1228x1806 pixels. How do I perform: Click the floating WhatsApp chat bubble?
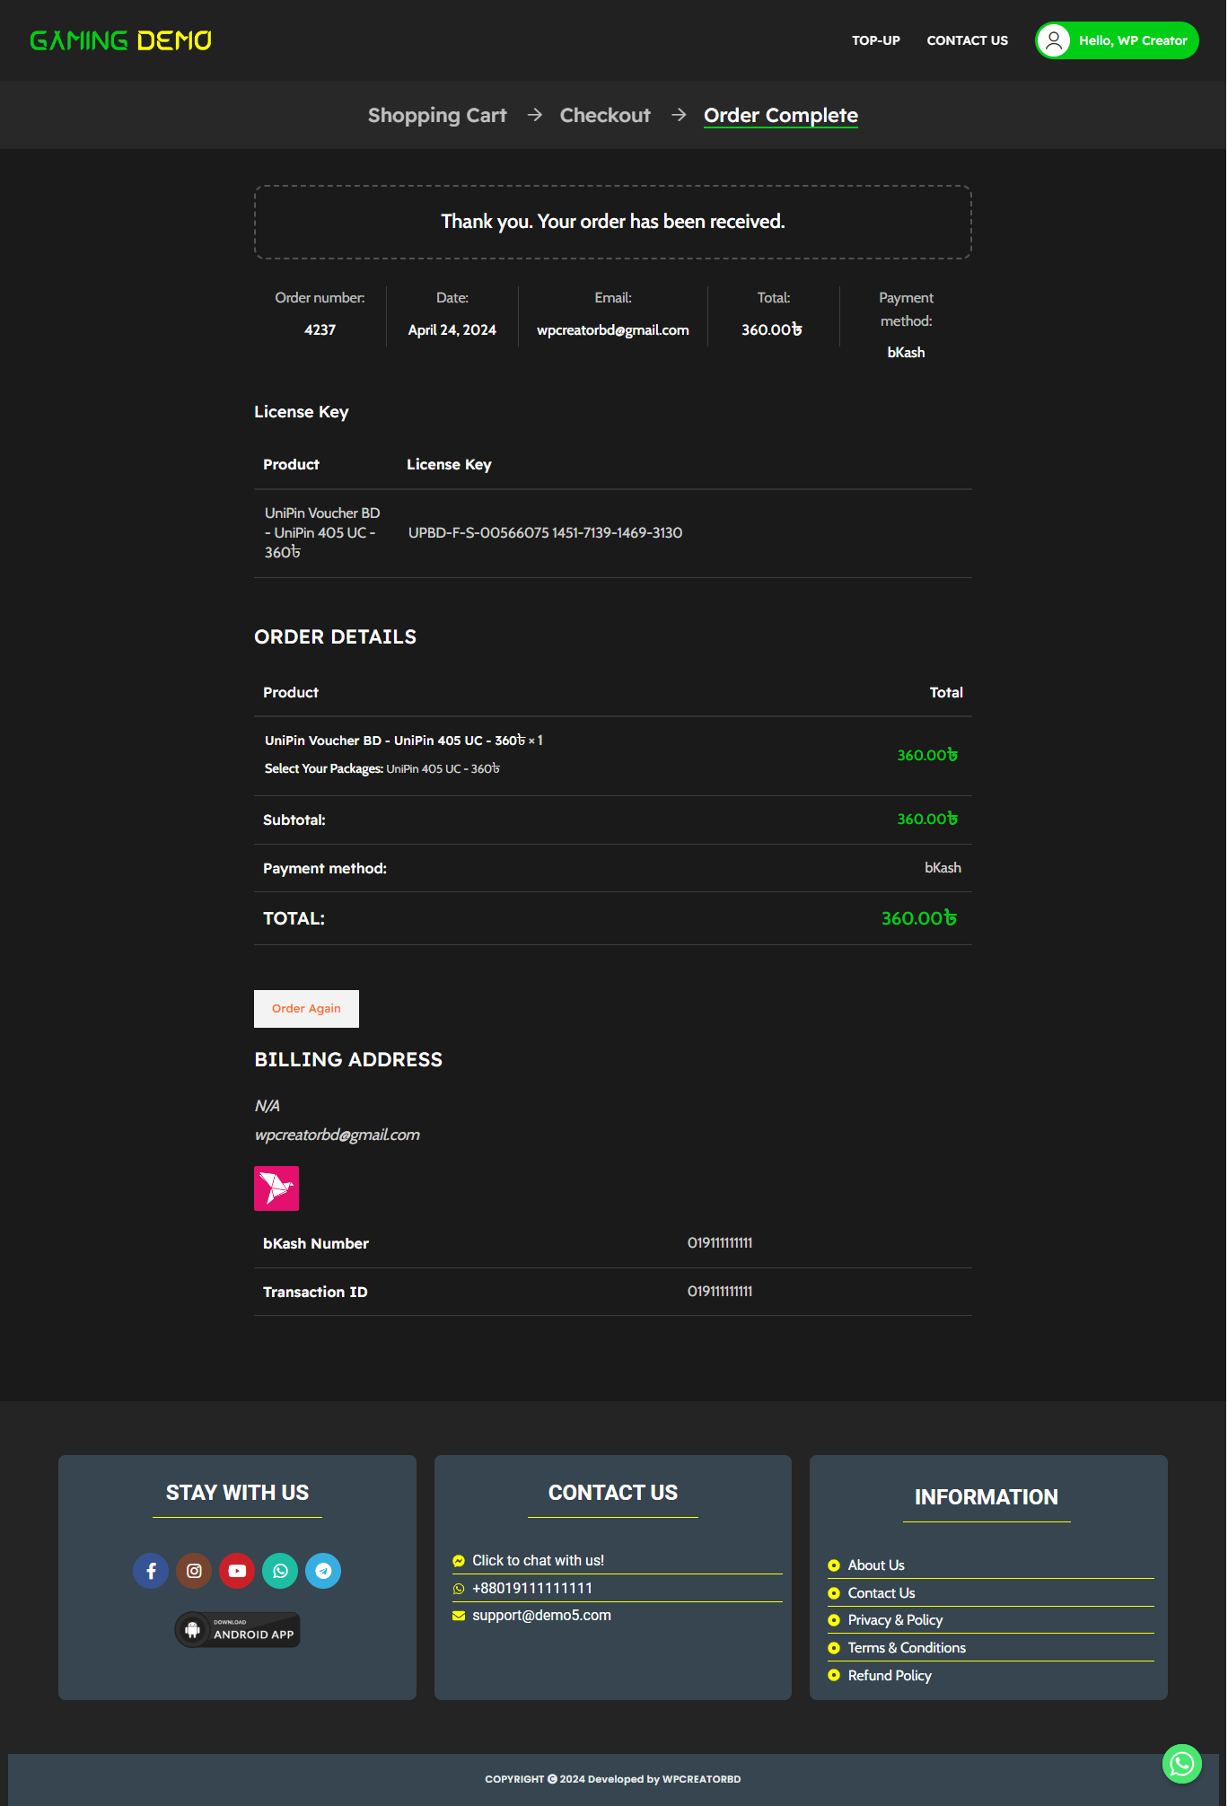pyautogui.click(x=1181, y=1764)
